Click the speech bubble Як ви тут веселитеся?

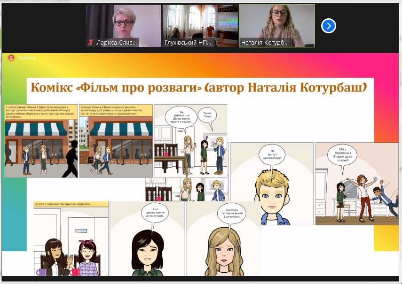(x=272, y=155)
